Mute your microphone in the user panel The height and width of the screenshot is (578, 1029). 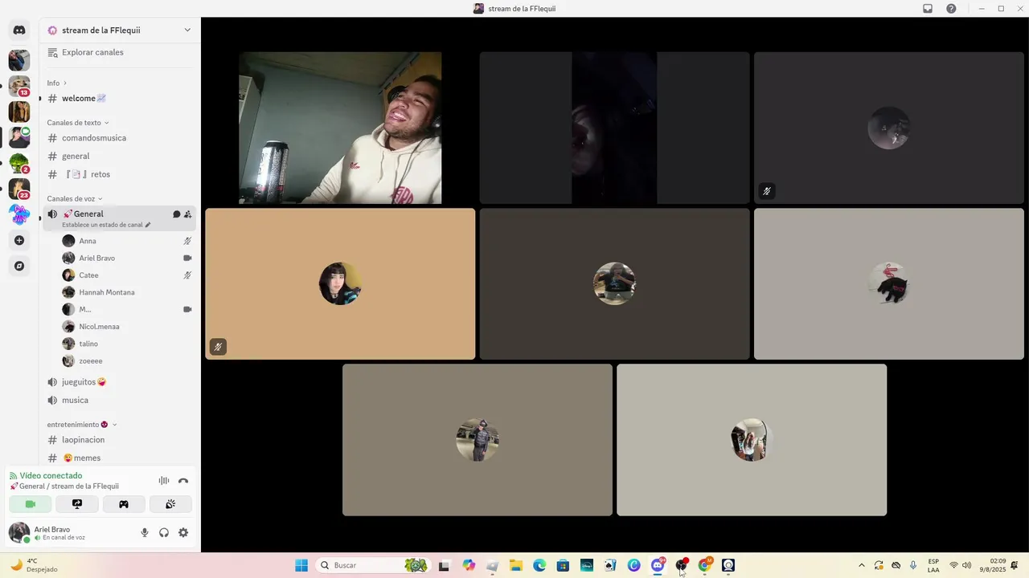click(x=145, y=532)
